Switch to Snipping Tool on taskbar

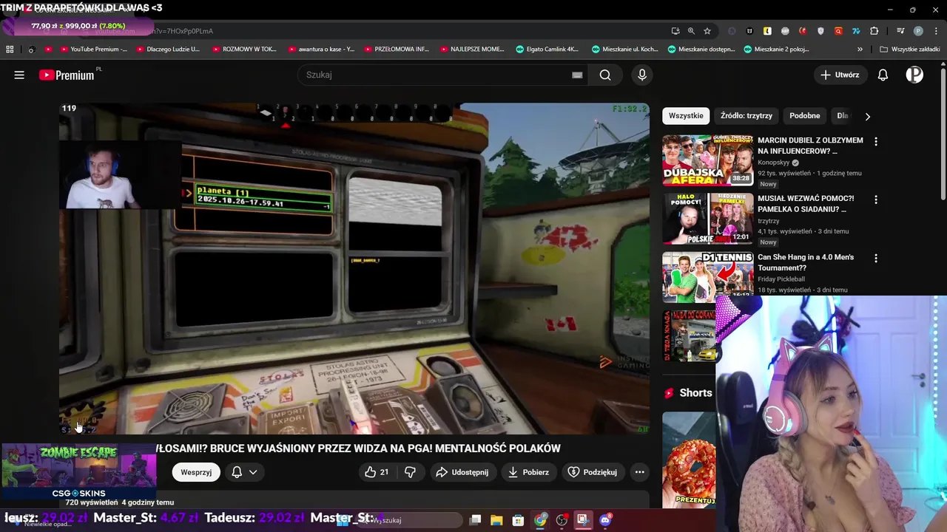pyautogui.click(x=583, y=520)
